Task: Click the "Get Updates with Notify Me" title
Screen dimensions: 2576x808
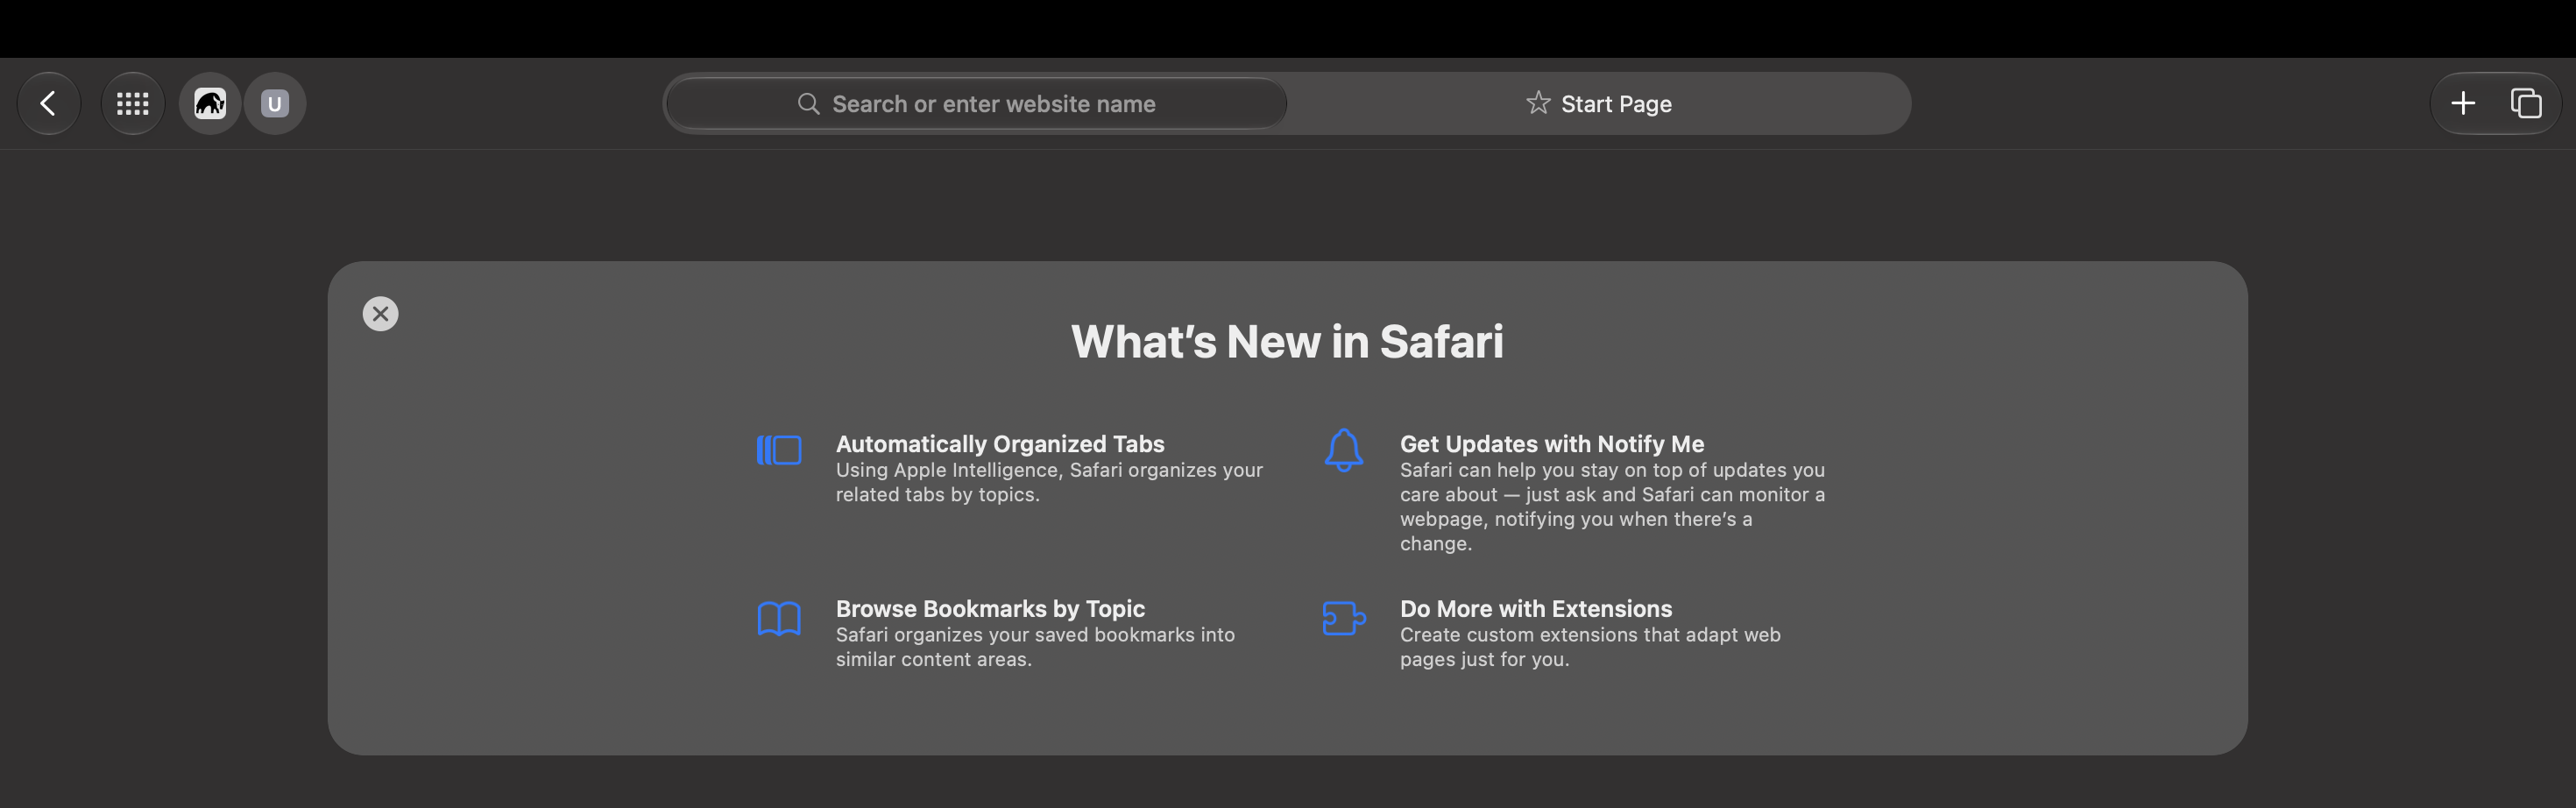Action: [1552, 444]
